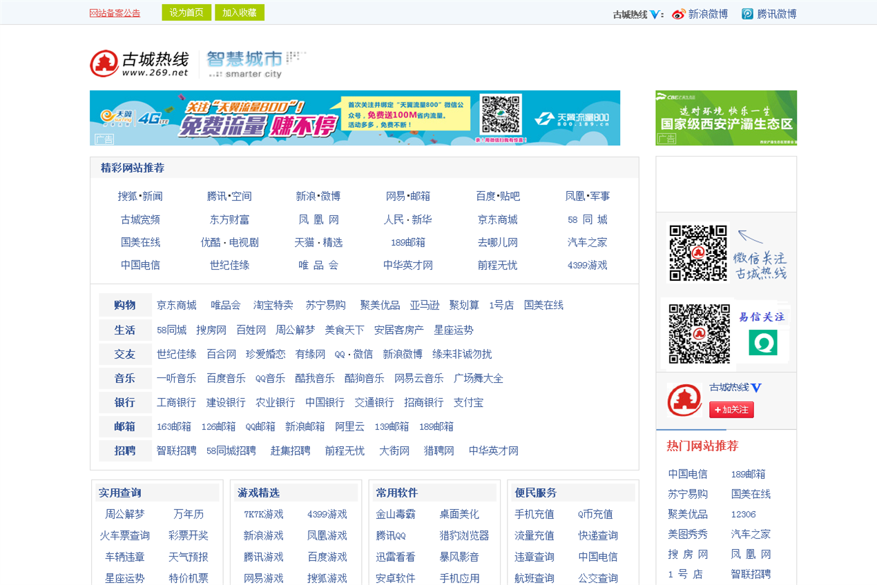Open the 美食天下 link
This screenshot has height=585, width=877.
point(345,330)
